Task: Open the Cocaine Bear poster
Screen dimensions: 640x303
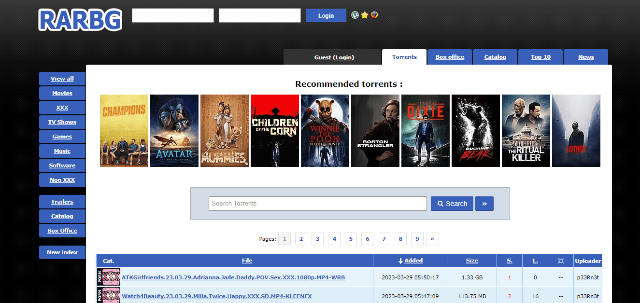Action: click(476, 131)
